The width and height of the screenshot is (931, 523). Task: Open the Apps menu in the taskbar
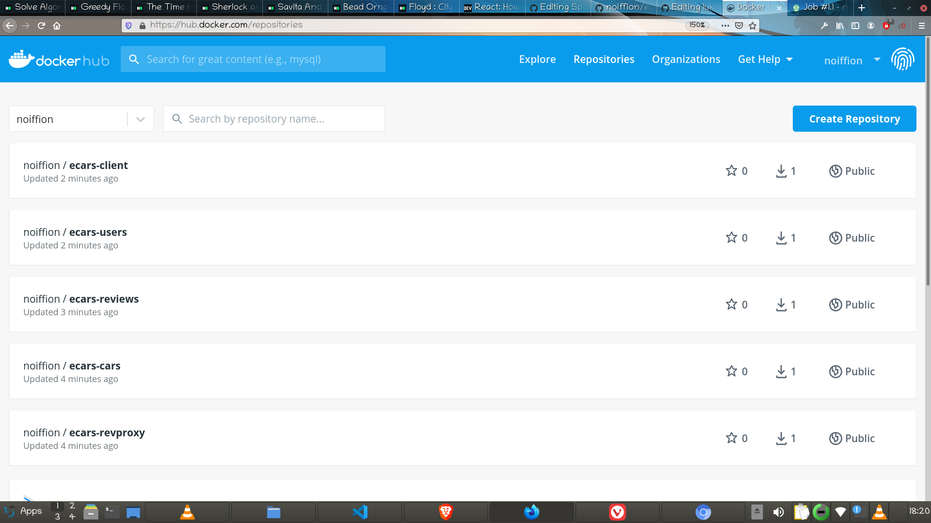pyautogui.click(x=23, y=511)
